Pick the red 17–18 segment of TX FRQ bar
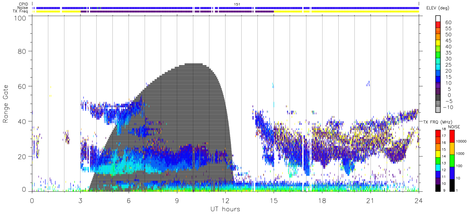 click(x=437, y=133)
